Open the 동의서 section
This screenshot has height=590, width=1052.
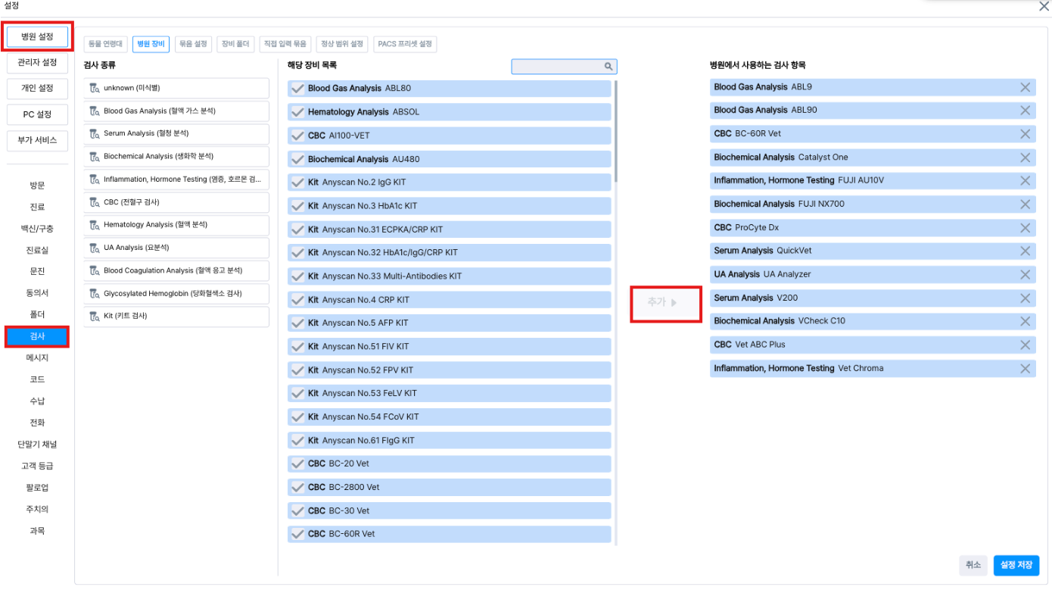(37, 293)
